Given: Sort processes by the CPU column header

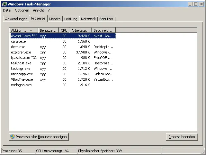Looking at the screenshot, I should pyautogui.click(x=64, y=30).
